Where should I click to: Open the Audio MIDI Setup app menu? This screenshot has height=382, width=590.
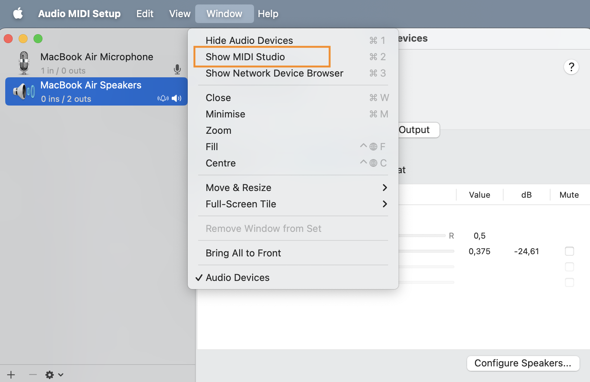[79, 14]
